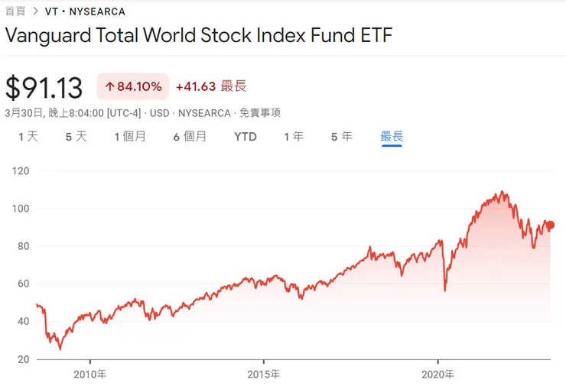Viewport: 566px width, 392px height.
Task: Click the breadcrumb chevron arrow
Action: [x=35, y=11]
